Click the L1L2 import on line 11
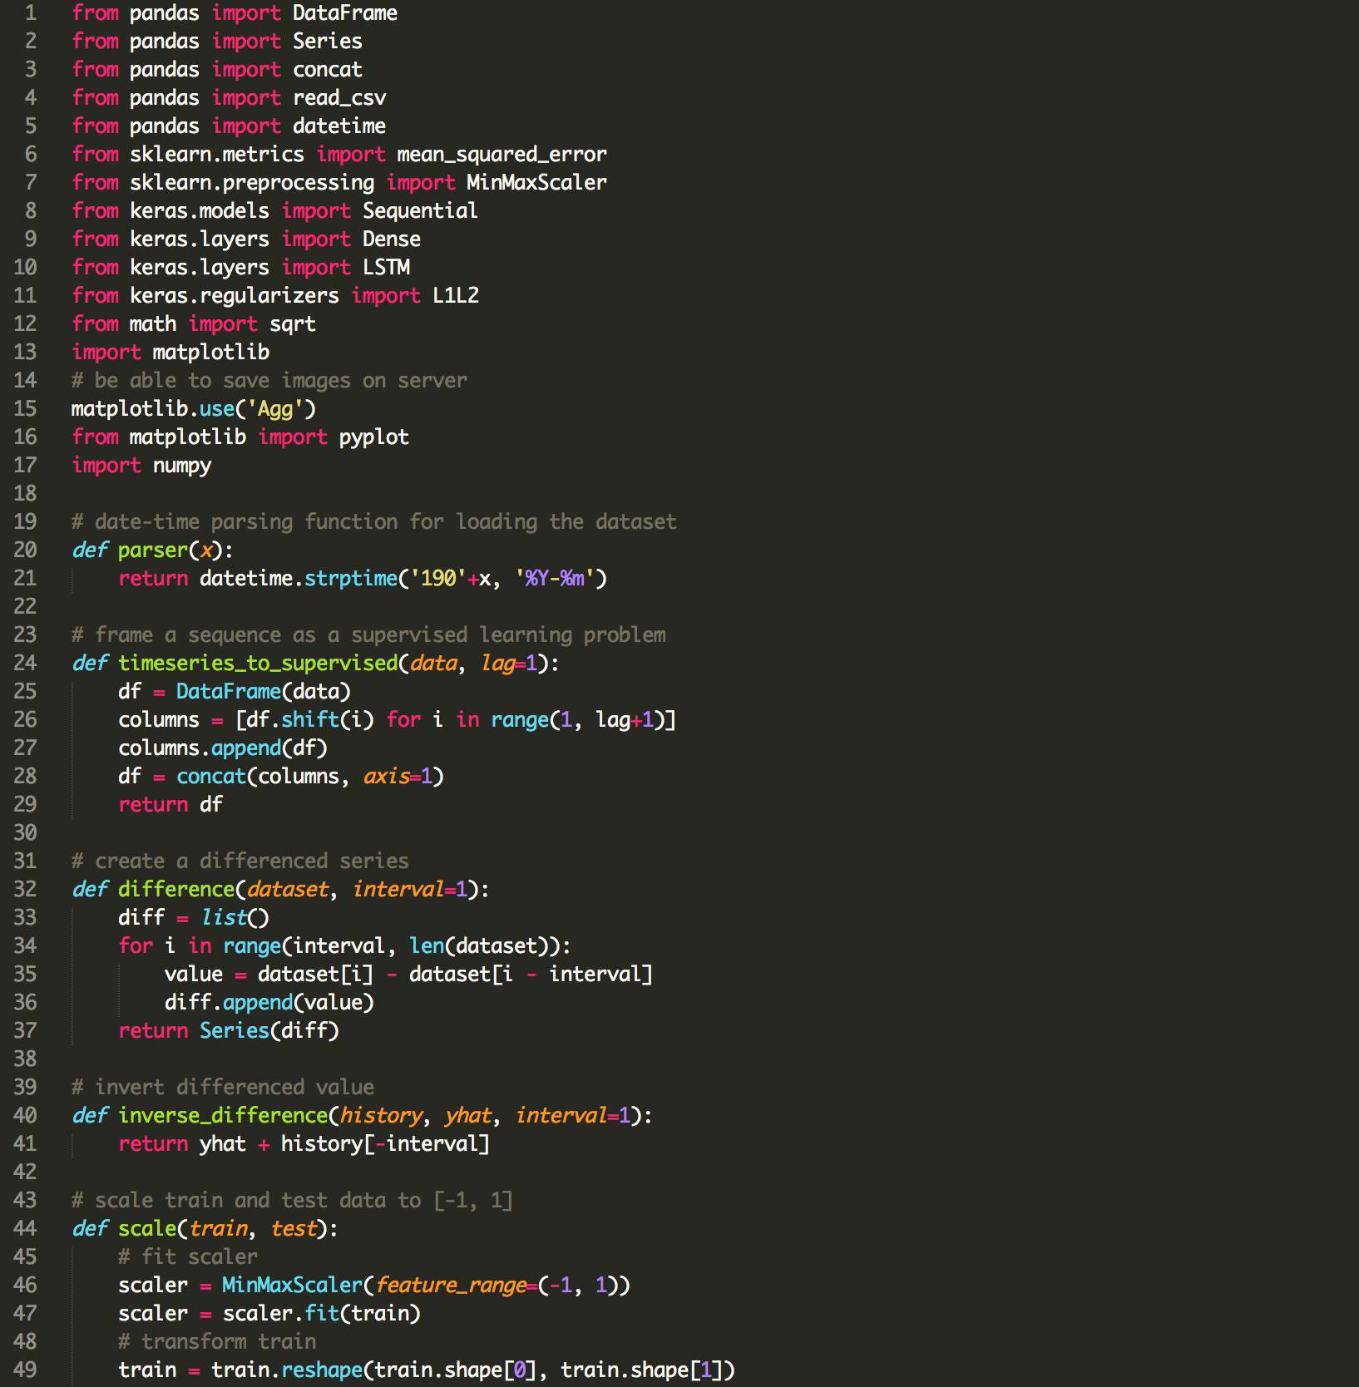 pos(455,296)
